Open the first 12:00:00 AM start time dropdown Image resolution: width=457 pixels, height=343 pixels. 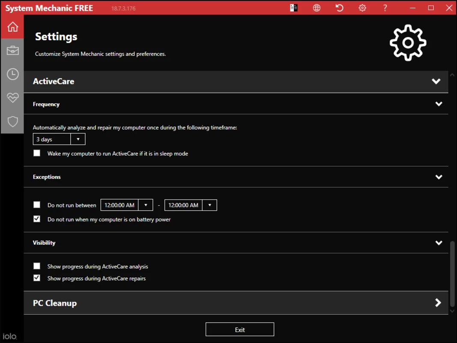127,205
